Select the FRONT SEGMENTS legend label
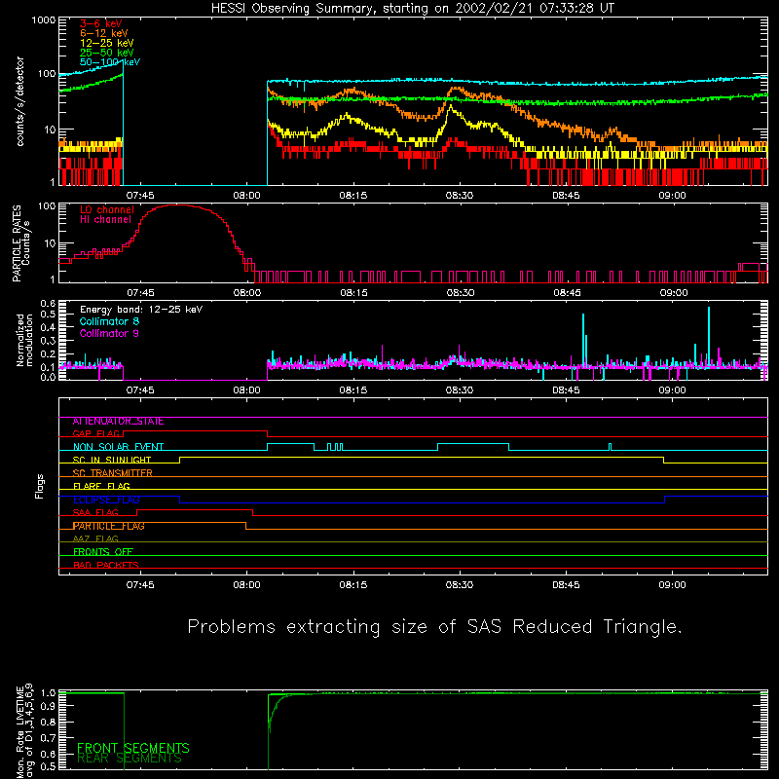This screenshot has height=779, width=779. pyautogui.click(x=133, y=748)
